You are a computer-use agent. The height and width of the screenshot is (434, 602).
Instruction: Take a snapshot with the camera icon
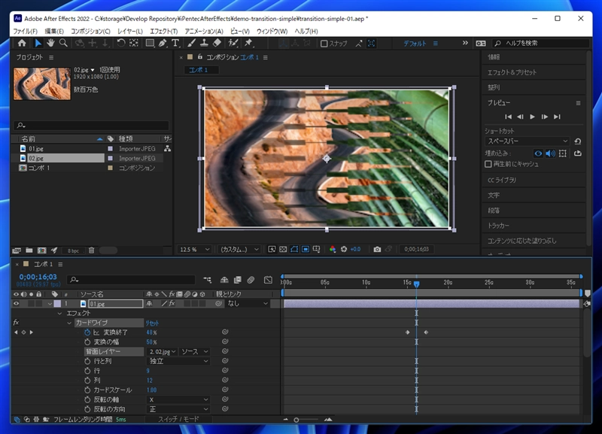click(x=378, y=250)
